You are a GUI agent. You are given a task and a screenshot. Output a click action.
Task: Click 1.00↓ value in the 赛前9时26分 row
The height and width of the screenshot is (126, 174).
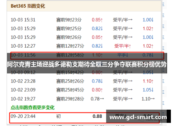tap(148, 37)
